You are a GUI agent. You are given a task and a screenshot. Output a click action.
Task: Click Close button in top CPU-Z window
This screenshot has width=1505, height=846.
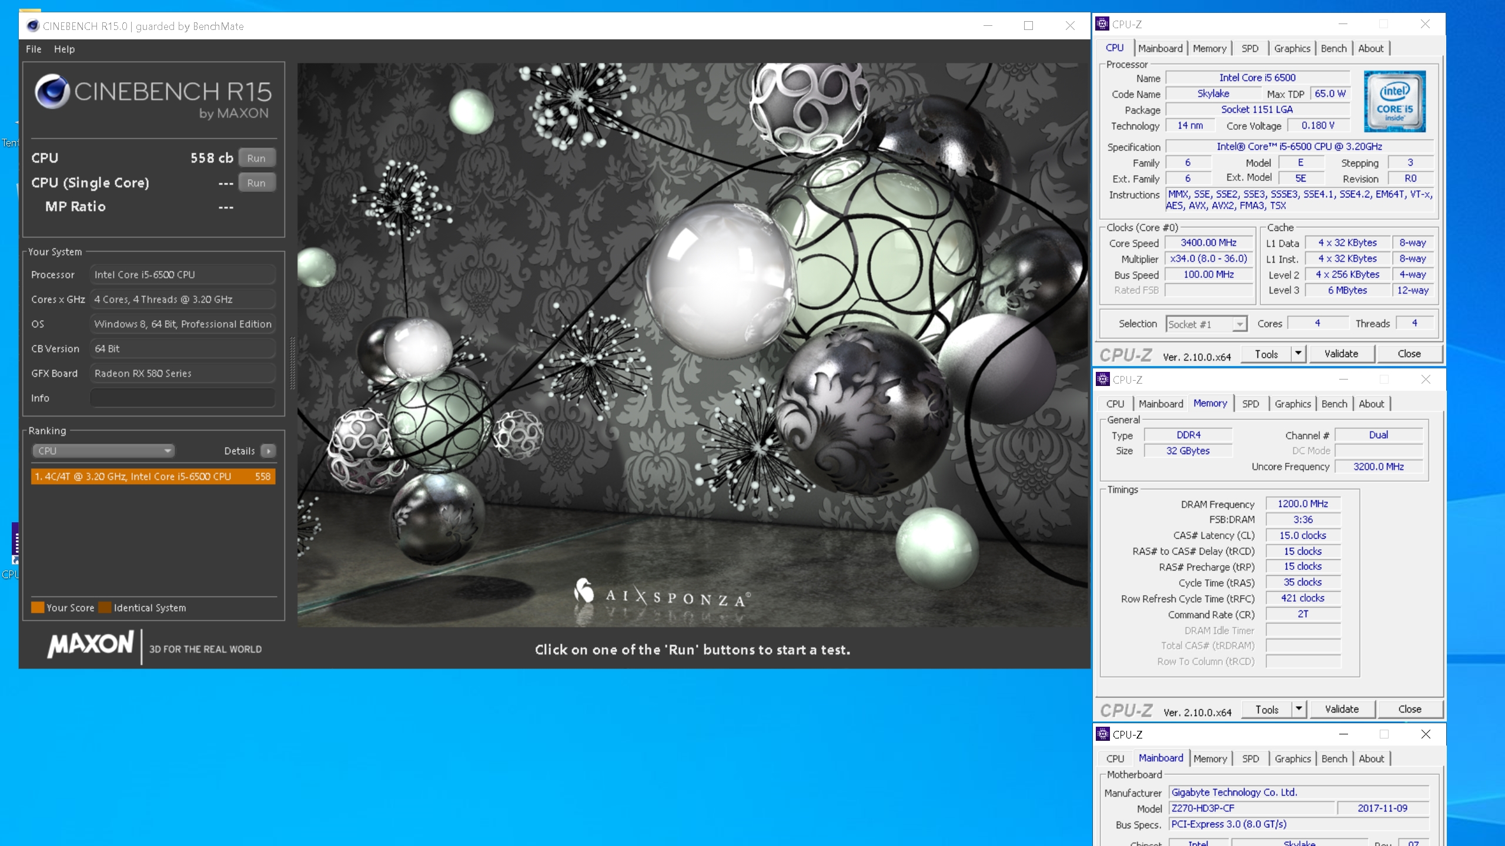pos(1409,354)
